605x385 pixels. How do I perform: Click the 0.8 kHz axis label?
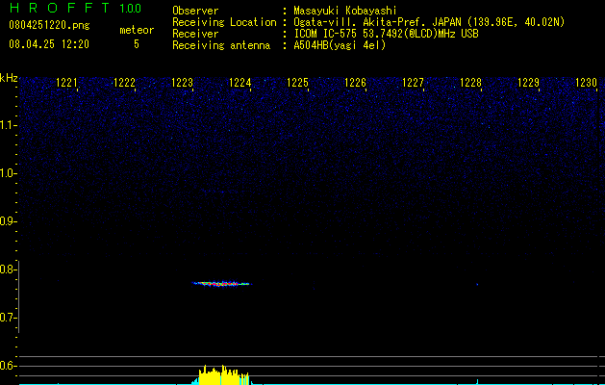pos(8,269)
